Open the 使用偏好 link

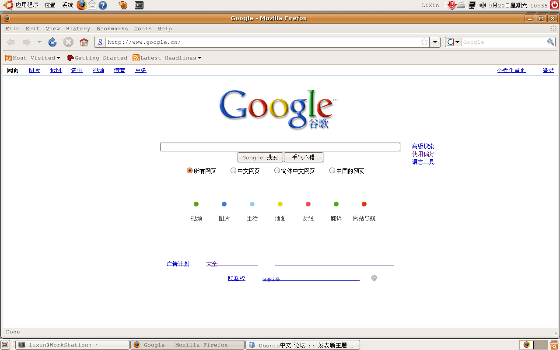click(423, 154)
